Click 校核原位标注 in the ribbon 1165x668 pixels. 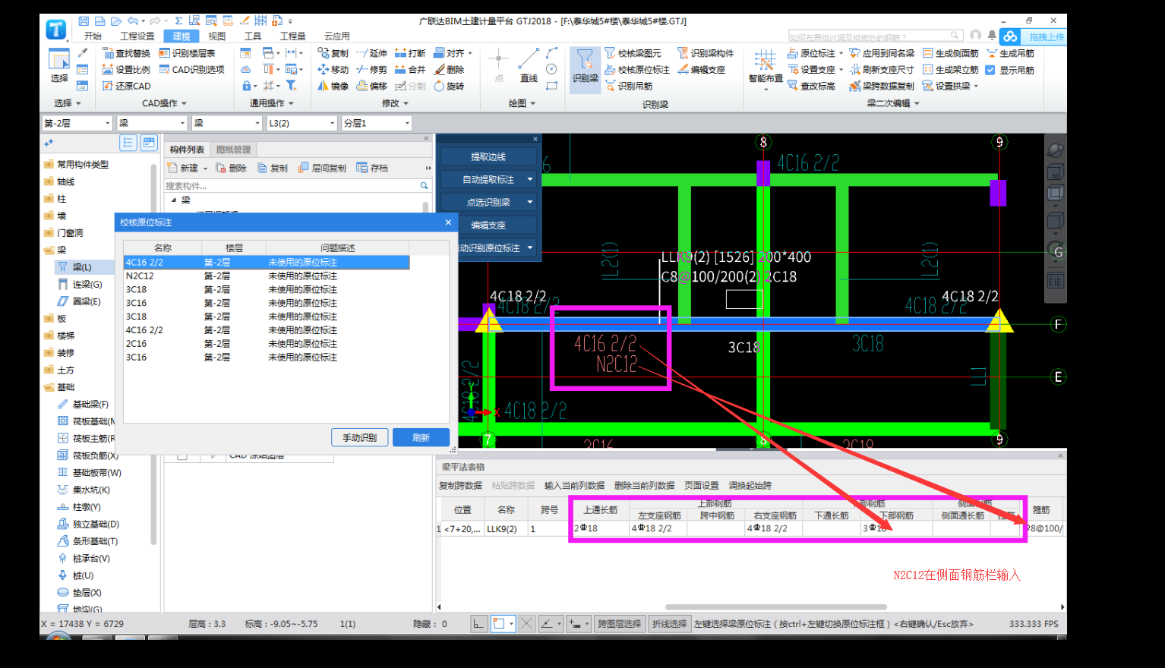coord(637,69)
